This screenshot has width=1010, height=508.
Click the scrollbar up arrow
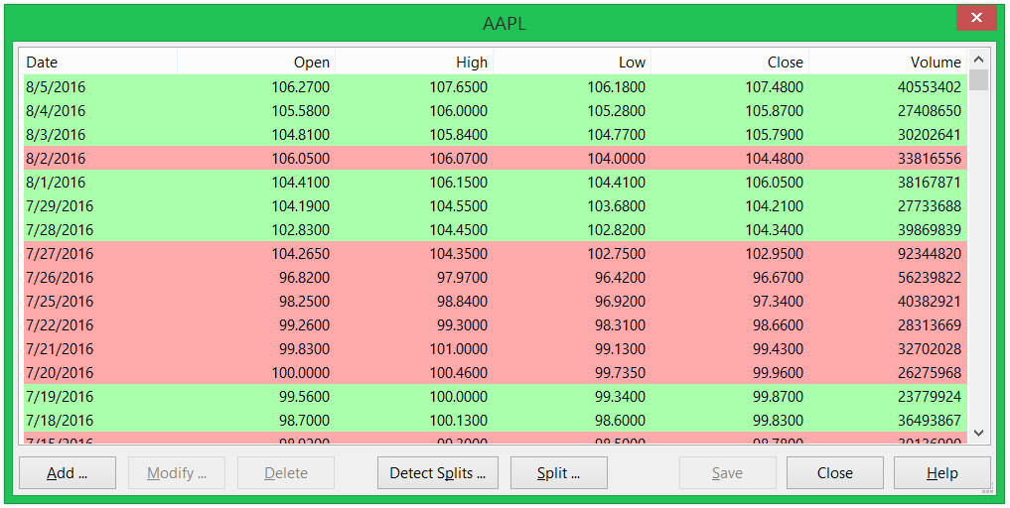point(978,60)
